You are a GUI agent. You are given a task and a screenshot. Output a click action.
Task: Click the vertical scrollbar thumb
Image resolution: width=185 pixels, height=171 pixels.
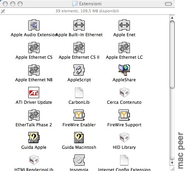pos(172,55)
